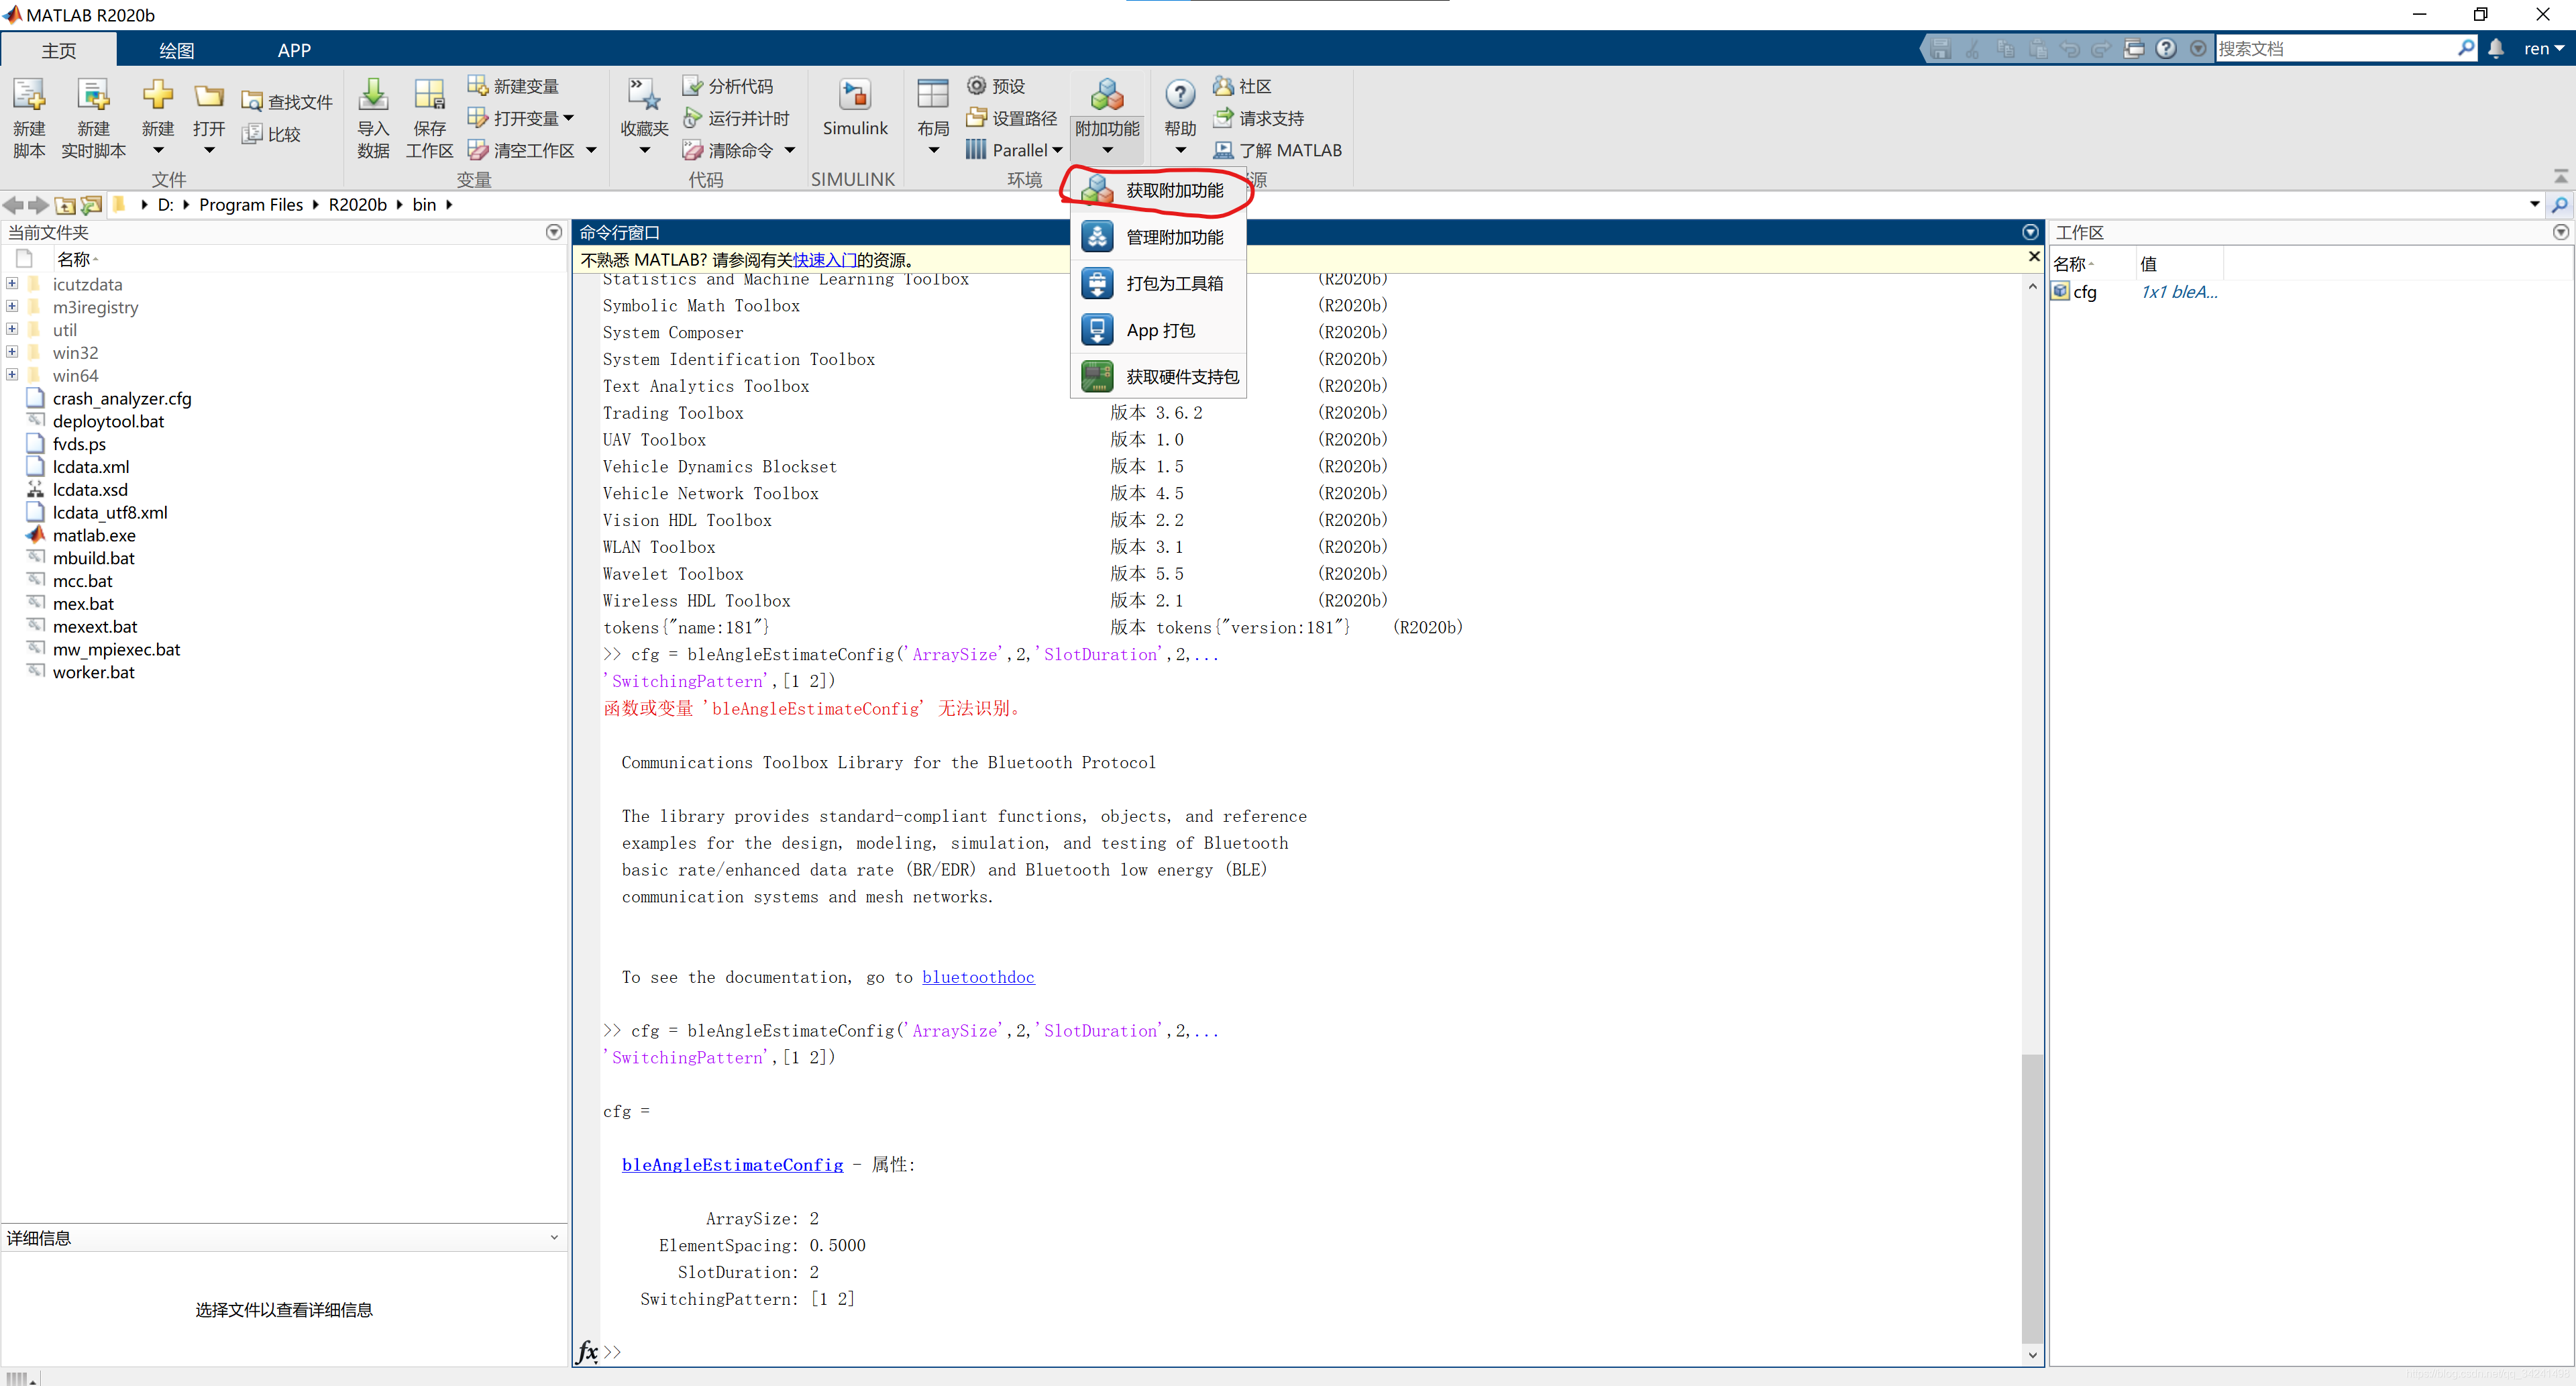Open the Parallel dropdown menu
2576x1386 pixels.
[x=1057, y=150]
